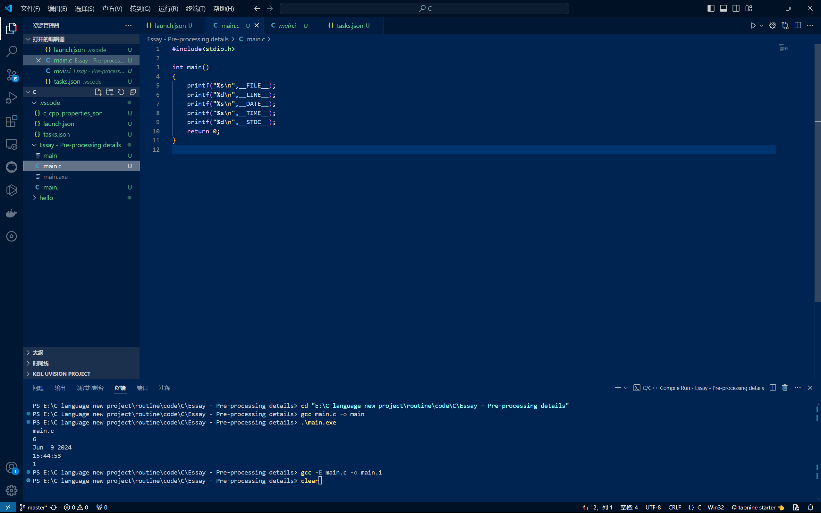
Task: Switch to 问题 problems panel tab
Action: pos(38,388)
